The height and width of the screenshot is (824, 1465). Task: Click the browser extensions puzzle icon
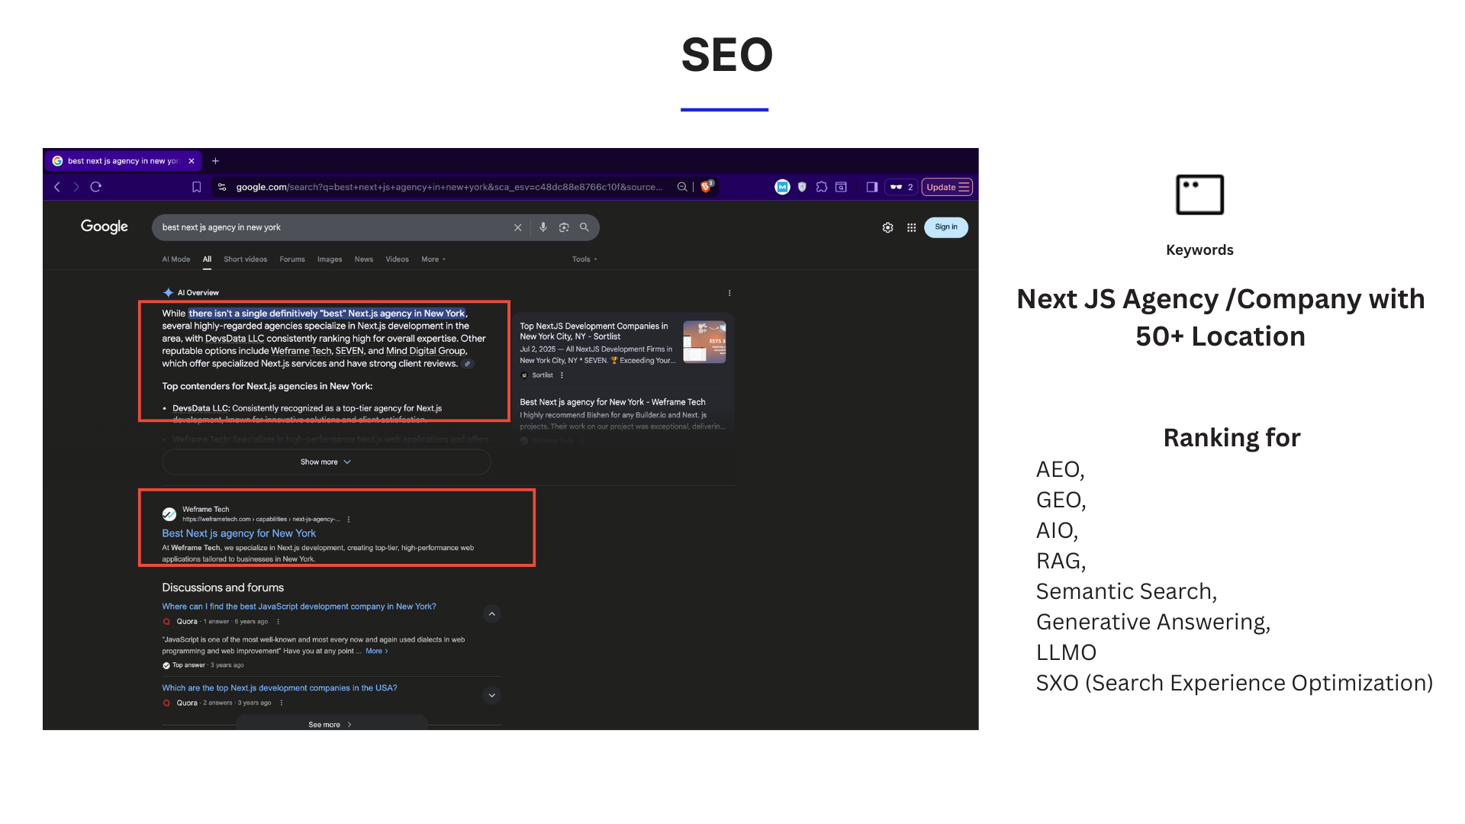(821, 187)
